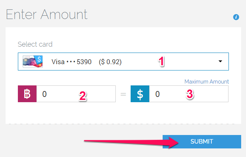The height and width of the screenshot is (157, 246).
Task: Open the Visa 5390 card dropdown
Action: pyautogui.click(x=123, y=62)
